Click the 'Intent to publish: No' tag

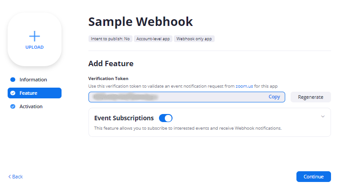(110, 39)
